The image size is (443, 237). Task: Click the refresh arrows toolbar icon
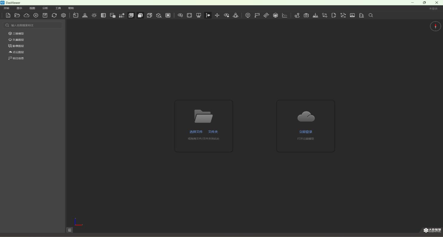54,15
